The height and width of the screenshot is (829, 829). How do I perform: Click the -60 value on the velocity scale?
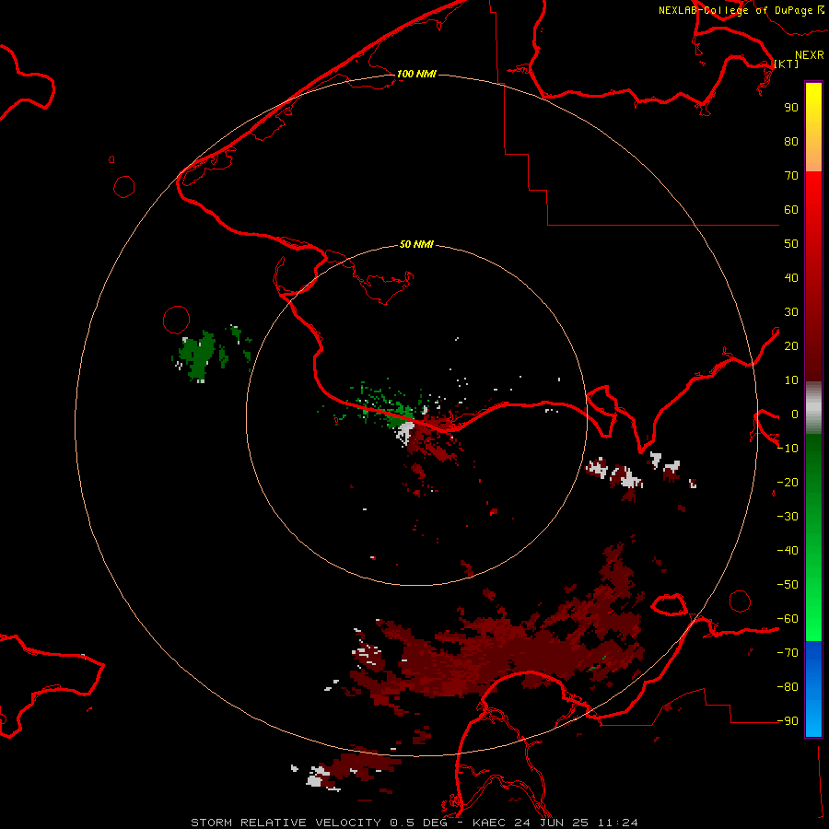click(788, 619)
